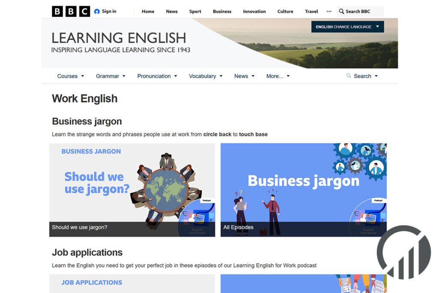Expand the Pronunciation dropdown menu

[157, 76]
